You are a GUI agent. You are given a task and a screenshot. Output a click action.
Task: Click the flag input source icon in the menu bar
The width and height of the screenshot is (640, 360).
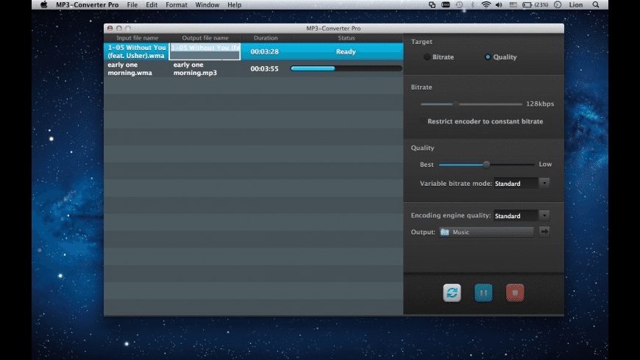pos(513,5)
